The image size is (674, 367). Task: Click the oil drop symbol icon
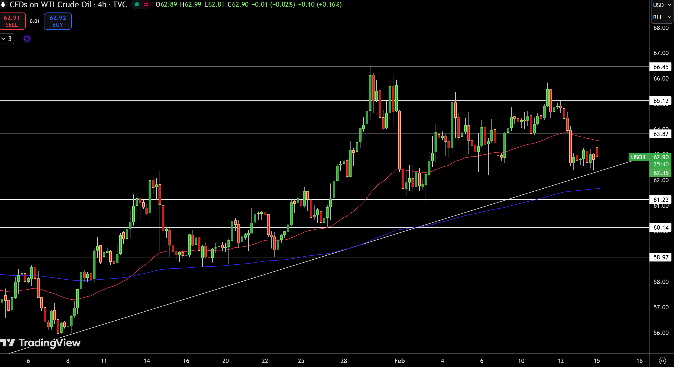[3, 4]
